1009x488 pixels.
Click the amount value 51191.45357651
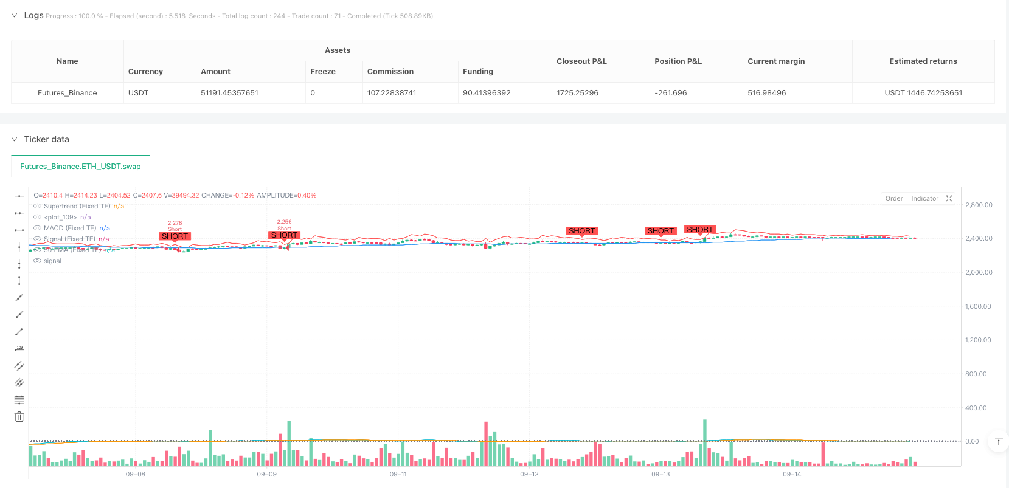(x=230, y=93)
